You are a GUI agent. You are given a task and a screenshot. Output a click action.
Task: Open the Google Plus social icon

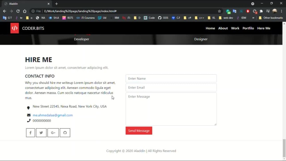click(x=53, y=133)
